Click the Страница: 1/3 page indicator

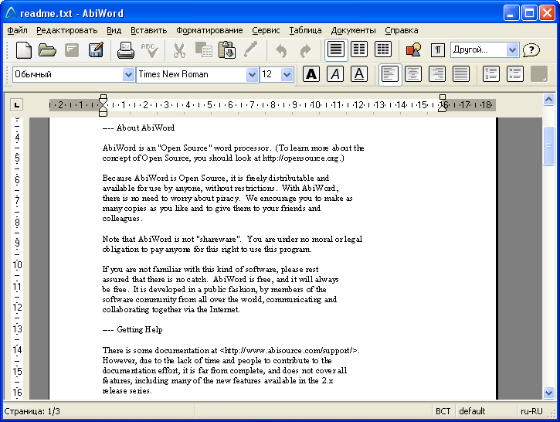coord(32,411)
